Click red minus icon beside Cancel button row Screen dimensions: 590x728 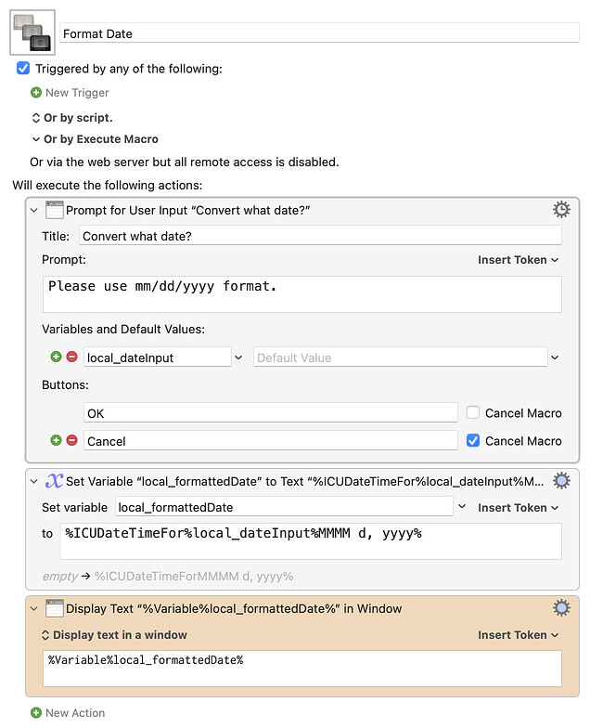click(71, 441)
